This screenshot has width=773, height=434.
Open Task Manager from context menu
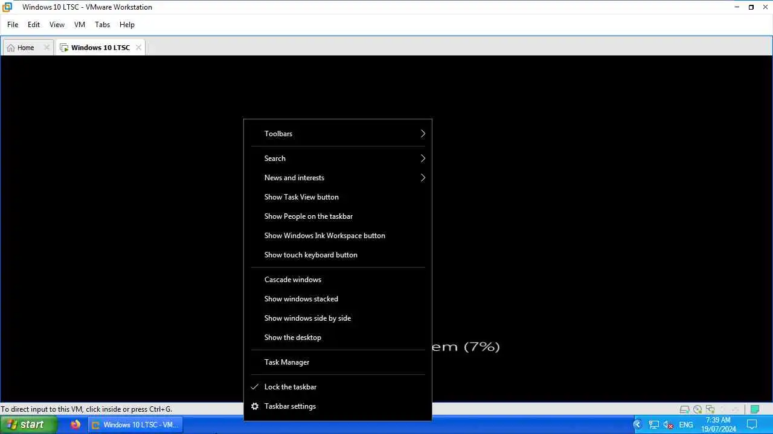click(338, 362)
